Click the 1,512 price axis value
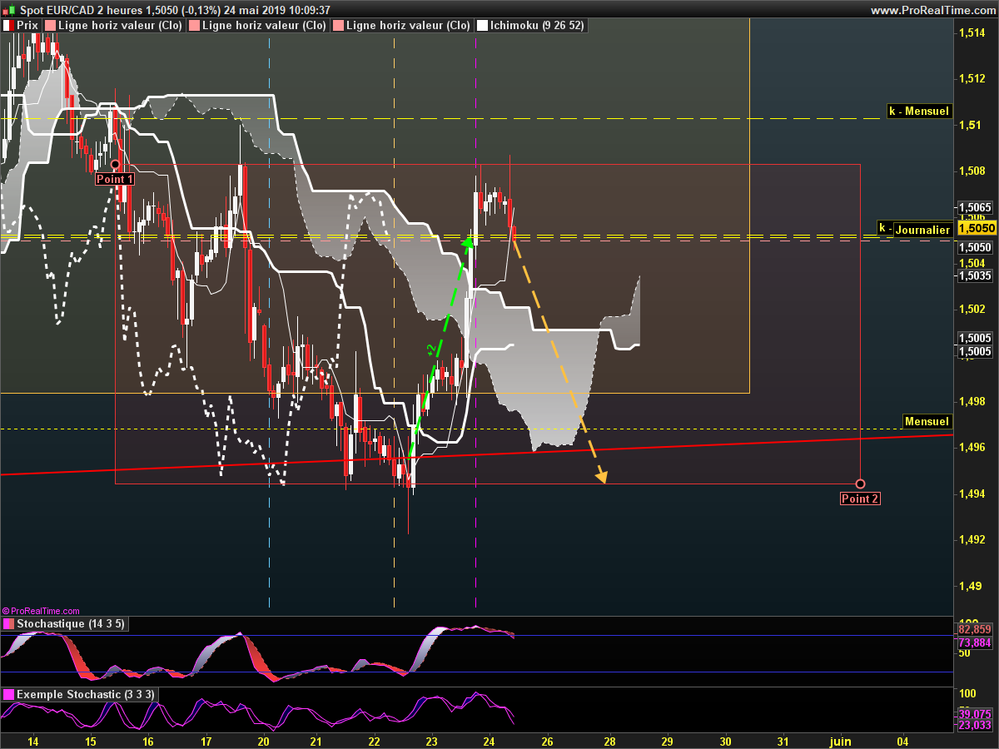The width and height of the screenshot is (999, 749). coord(972,79)
